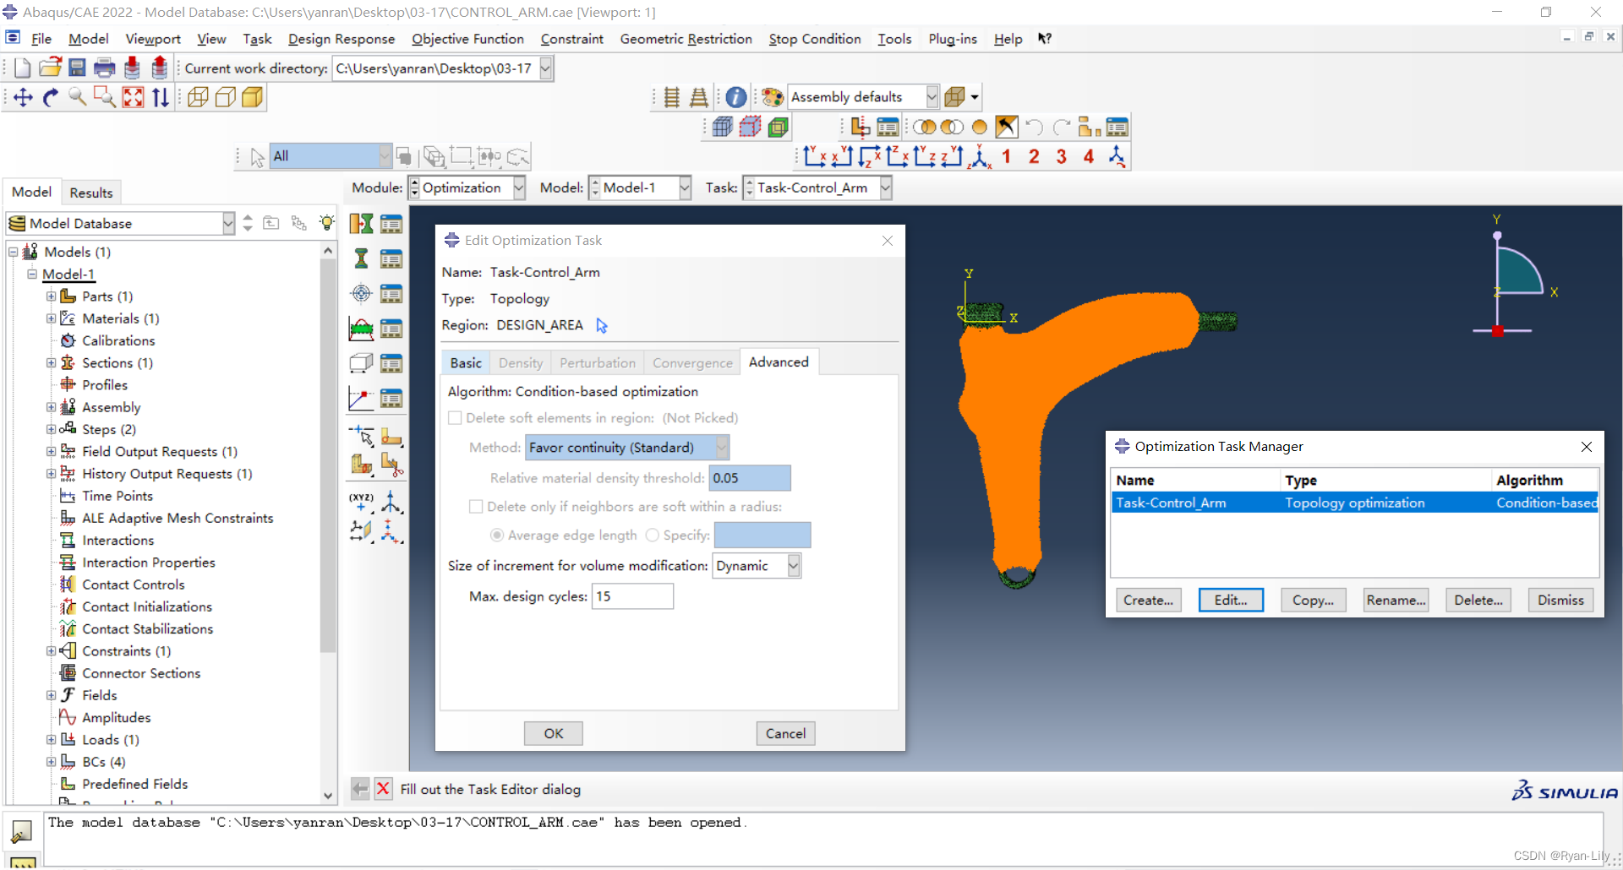Apply view number 1
The width and height of the screenshot is (1623, 870).
pyautogui.click(x=1006, y=156)
